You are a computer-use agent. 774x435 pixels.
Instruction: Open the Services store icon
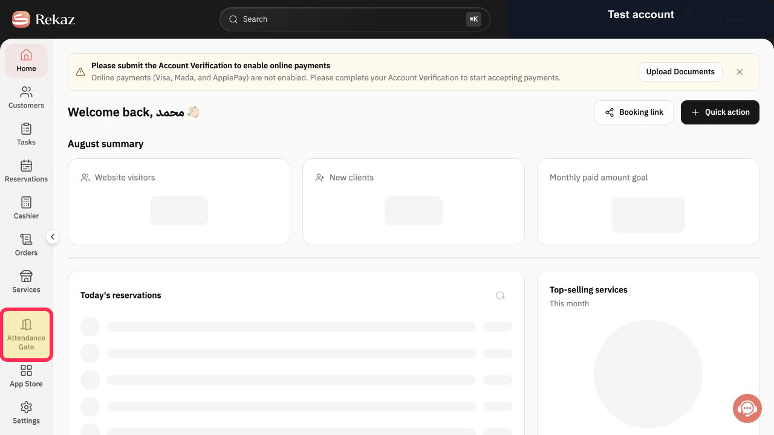click(26, 276)
